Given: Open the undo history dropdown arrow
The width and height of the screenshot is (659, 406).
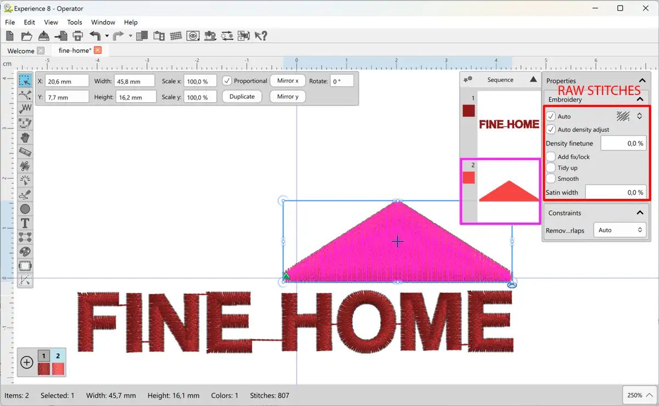Looking at the screenshot, I should tap(107, 36).
